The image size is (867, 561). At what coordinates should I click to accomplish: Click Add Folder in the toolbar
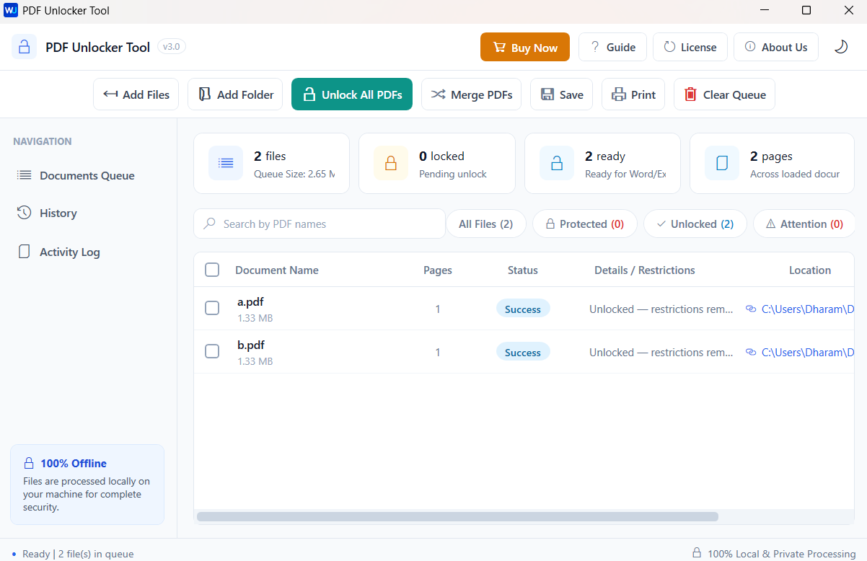coord(235,94)
